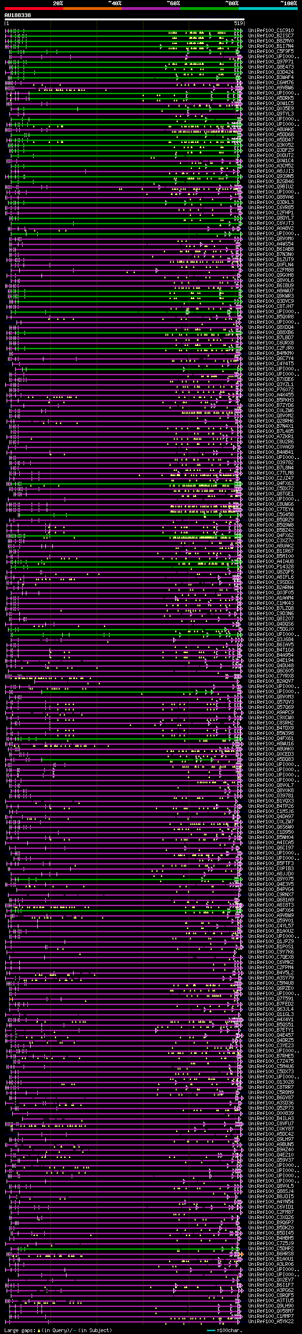Screen dimensions: 302x1334
Task: Click the red 20% identity legend segment
Action: point(34,9)
